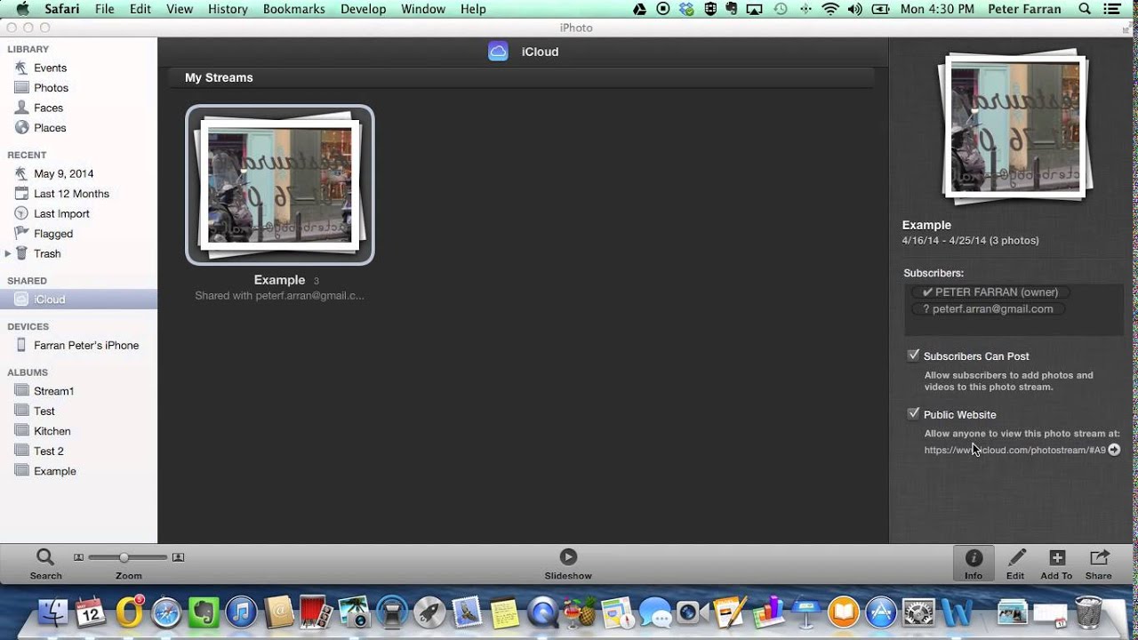The image size is (1138, 640).
Task: Open the App Store from the Dock
Action: 881,612
